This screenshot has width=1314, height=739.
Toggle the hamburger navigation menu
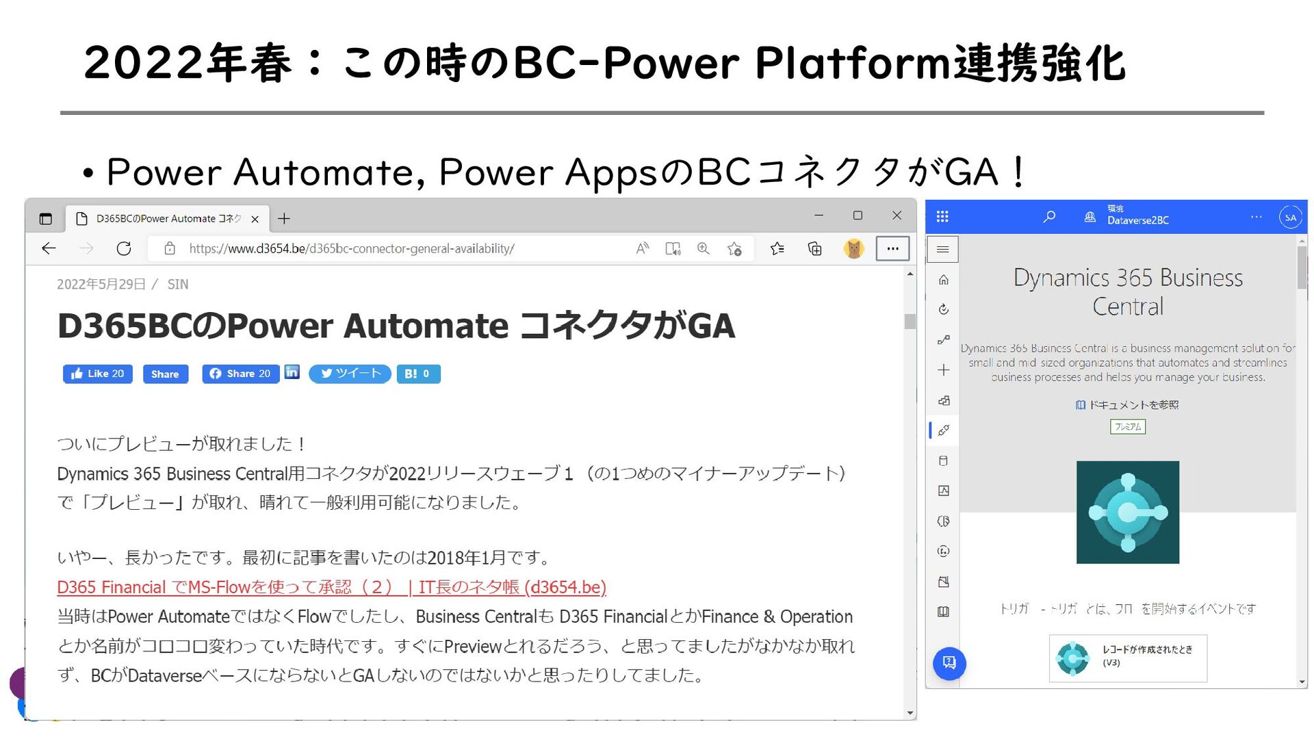[x=942, y=249]
